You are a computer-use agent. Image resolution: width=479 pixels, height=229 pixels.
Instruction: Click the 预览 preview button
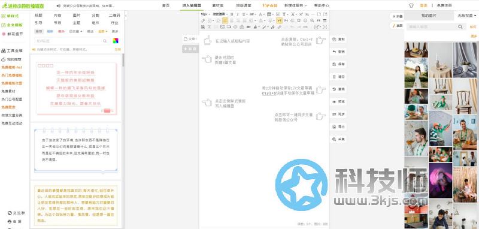click(x=338, y=101)
